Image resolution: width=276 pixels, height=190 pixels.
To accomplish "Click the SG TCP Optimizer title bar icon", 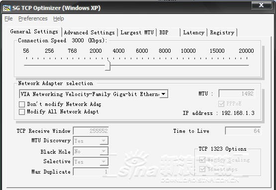I will click(x=6, y=8).
